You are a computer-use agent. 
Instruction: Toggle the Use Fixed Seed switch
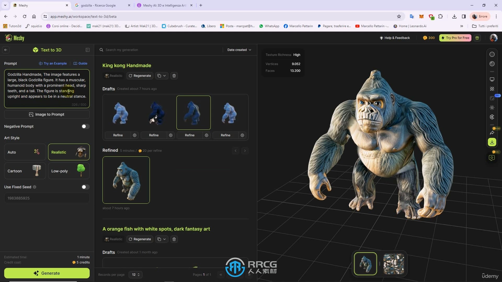85,187
